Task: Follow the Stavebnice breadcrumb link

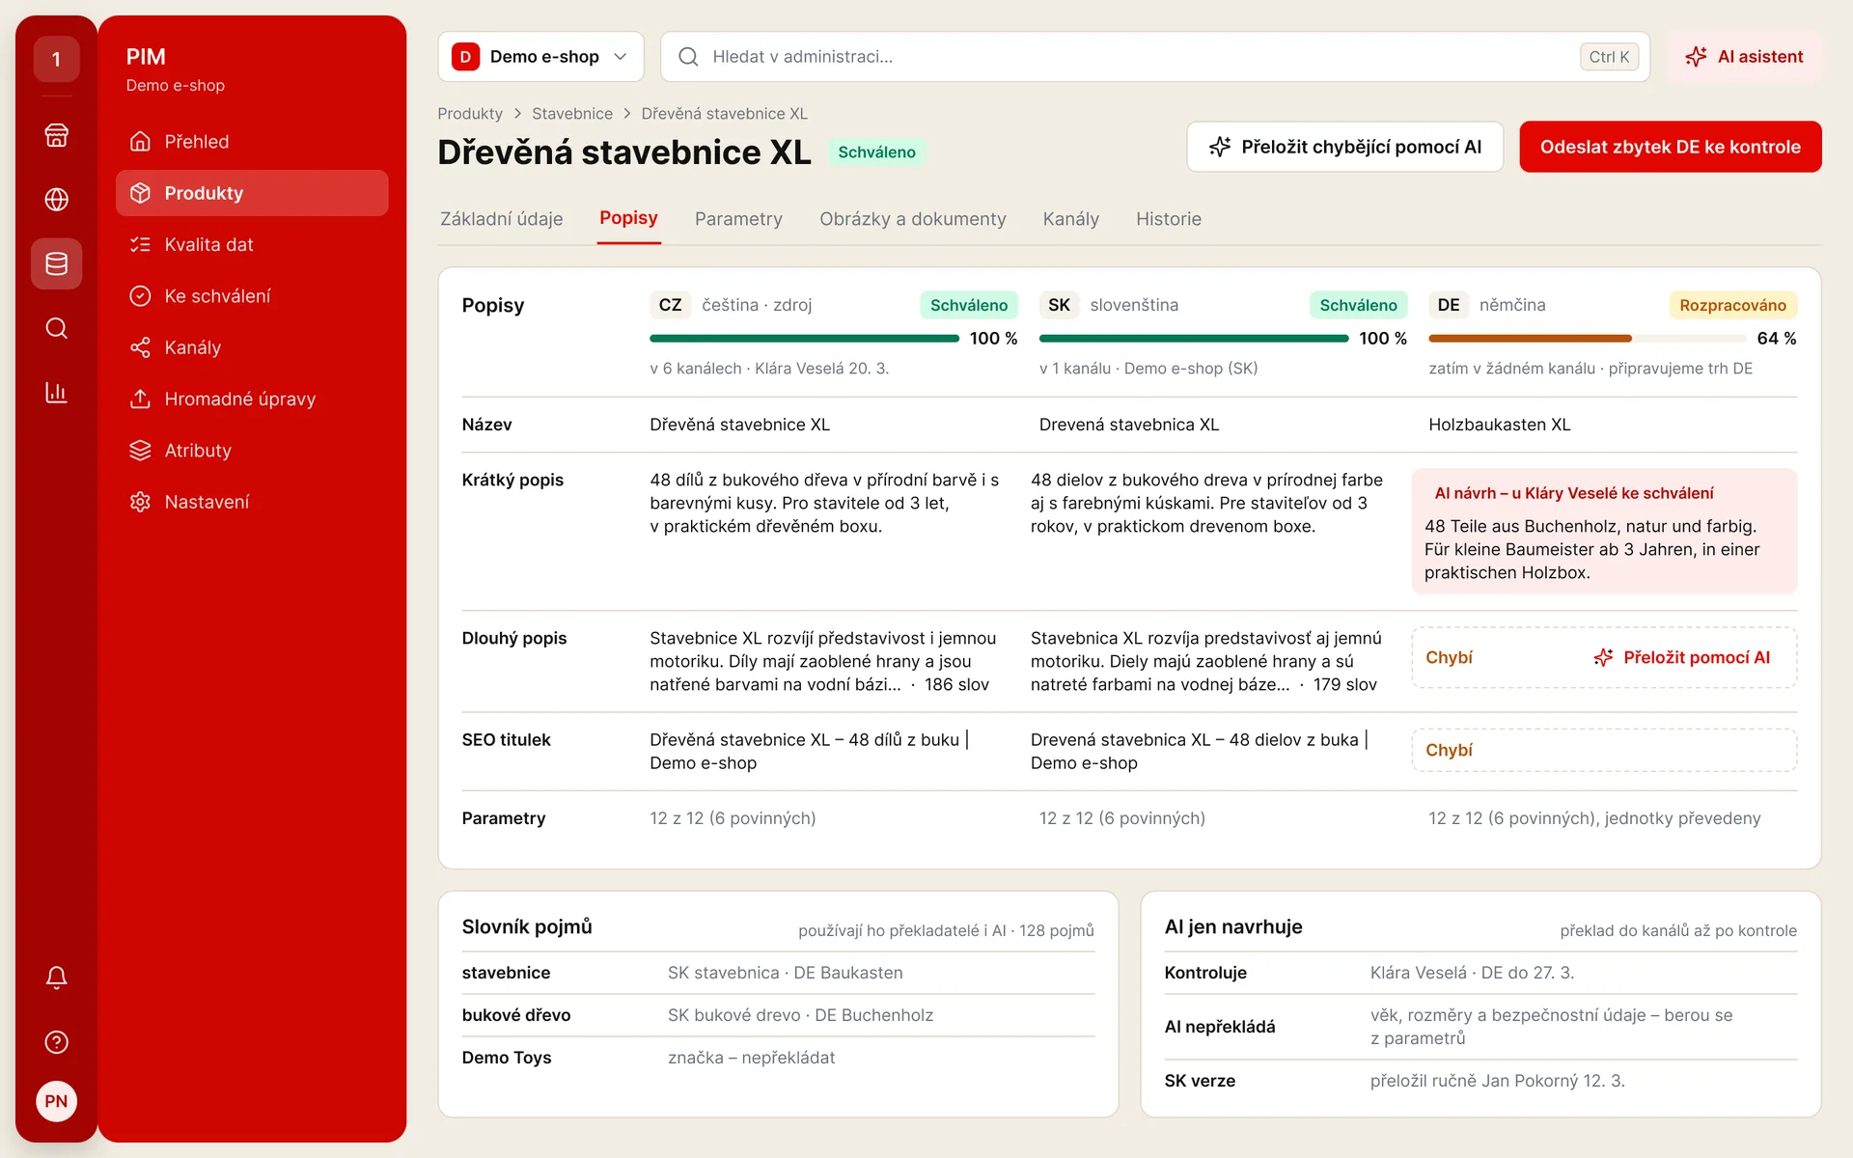Action: (572, 114)
